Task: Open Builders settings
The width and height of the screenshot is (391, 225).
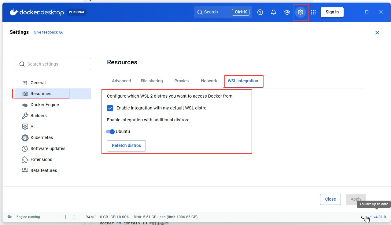Action: click(x=53, y=116)
